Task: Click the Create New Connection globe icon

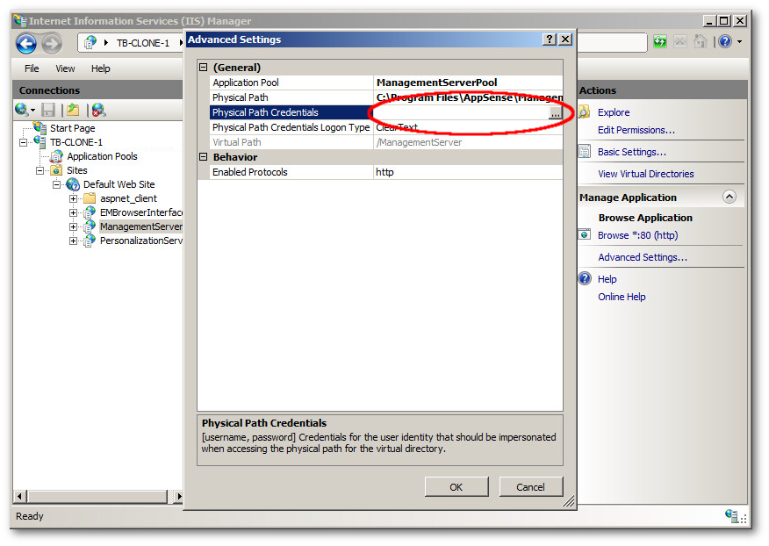Action: 22,110
